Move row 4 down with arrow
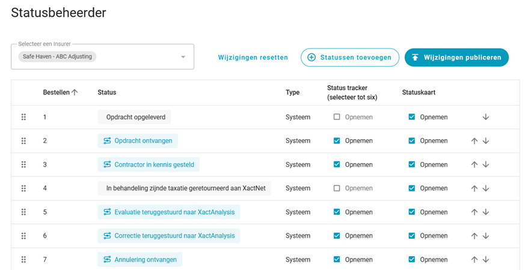The width and height of the screenshot is (528, 270). (486, 188)
